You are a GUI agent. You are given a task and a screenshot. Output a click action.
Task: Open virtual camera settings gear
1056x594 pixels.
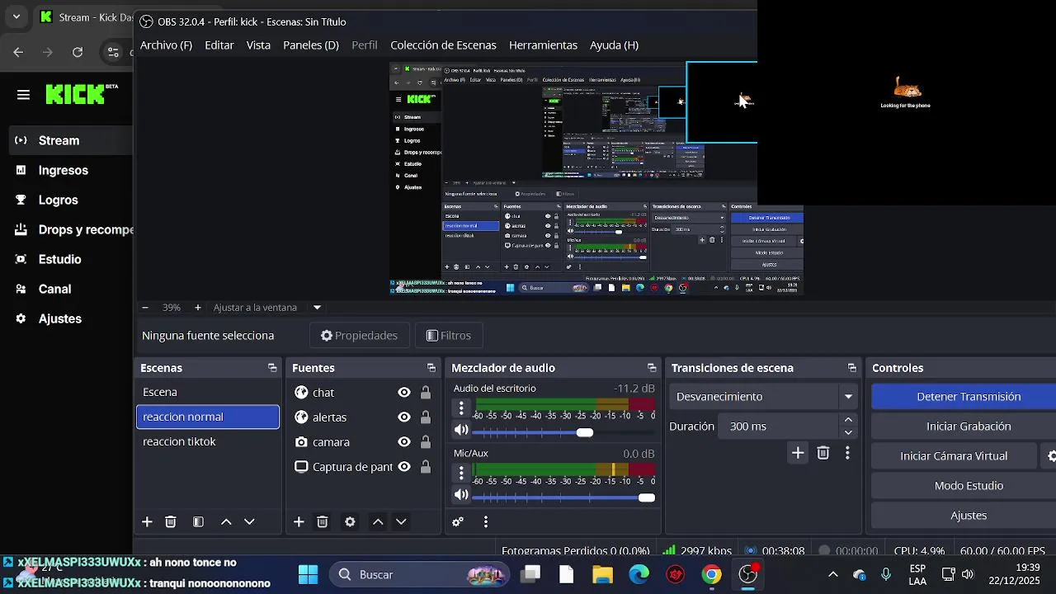point(1051,455)
